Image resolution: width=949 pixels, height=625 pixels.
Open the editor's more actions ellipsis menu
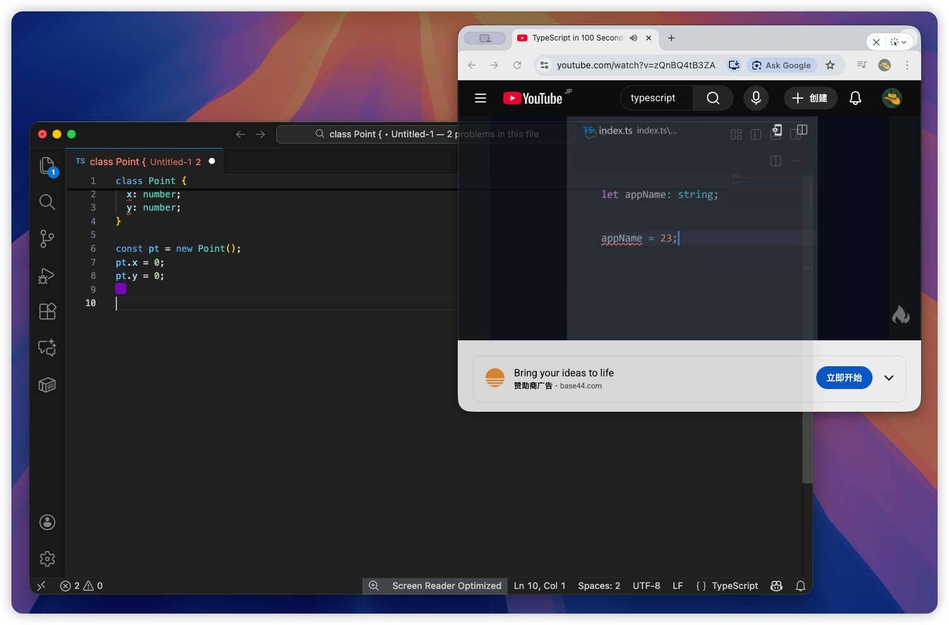(x=795, y=161)
